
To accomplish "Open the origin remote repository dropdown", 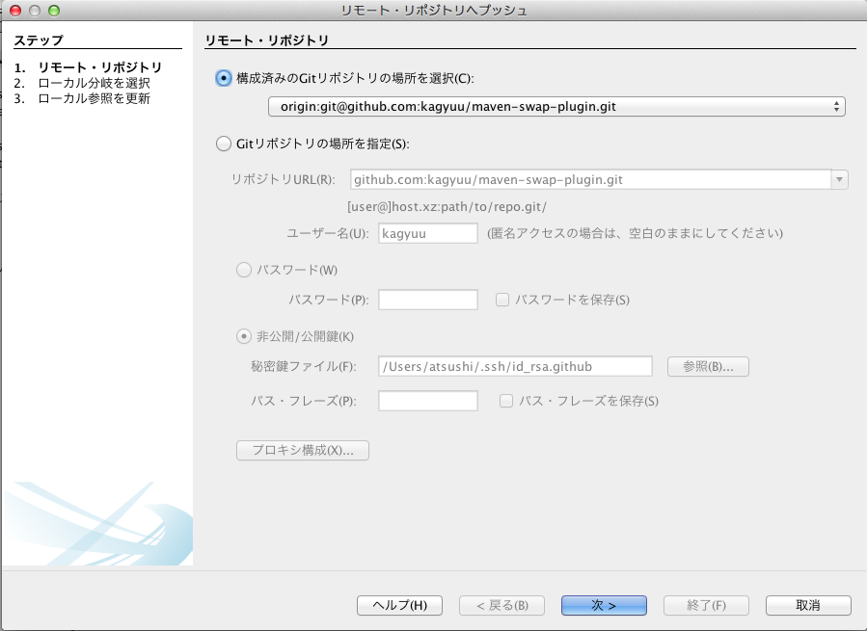I will pyautogui.click(x=556, y=107).
